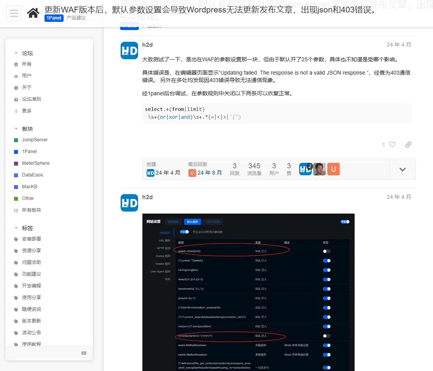Open HD participant avatar with badge 2
The width and height of the screenshot is (433, 371).
click(305, 169)
